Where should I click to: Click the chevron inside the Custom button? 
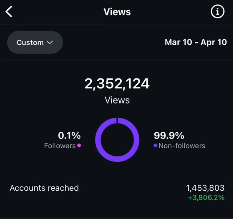pyautogui.click(x=50, y=42)
